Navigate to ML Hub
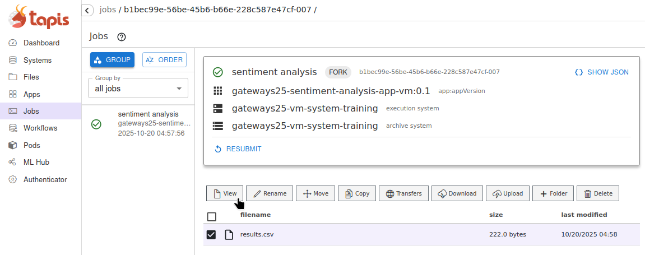Viewport: 645px width, 255px height. click(36, 162)
